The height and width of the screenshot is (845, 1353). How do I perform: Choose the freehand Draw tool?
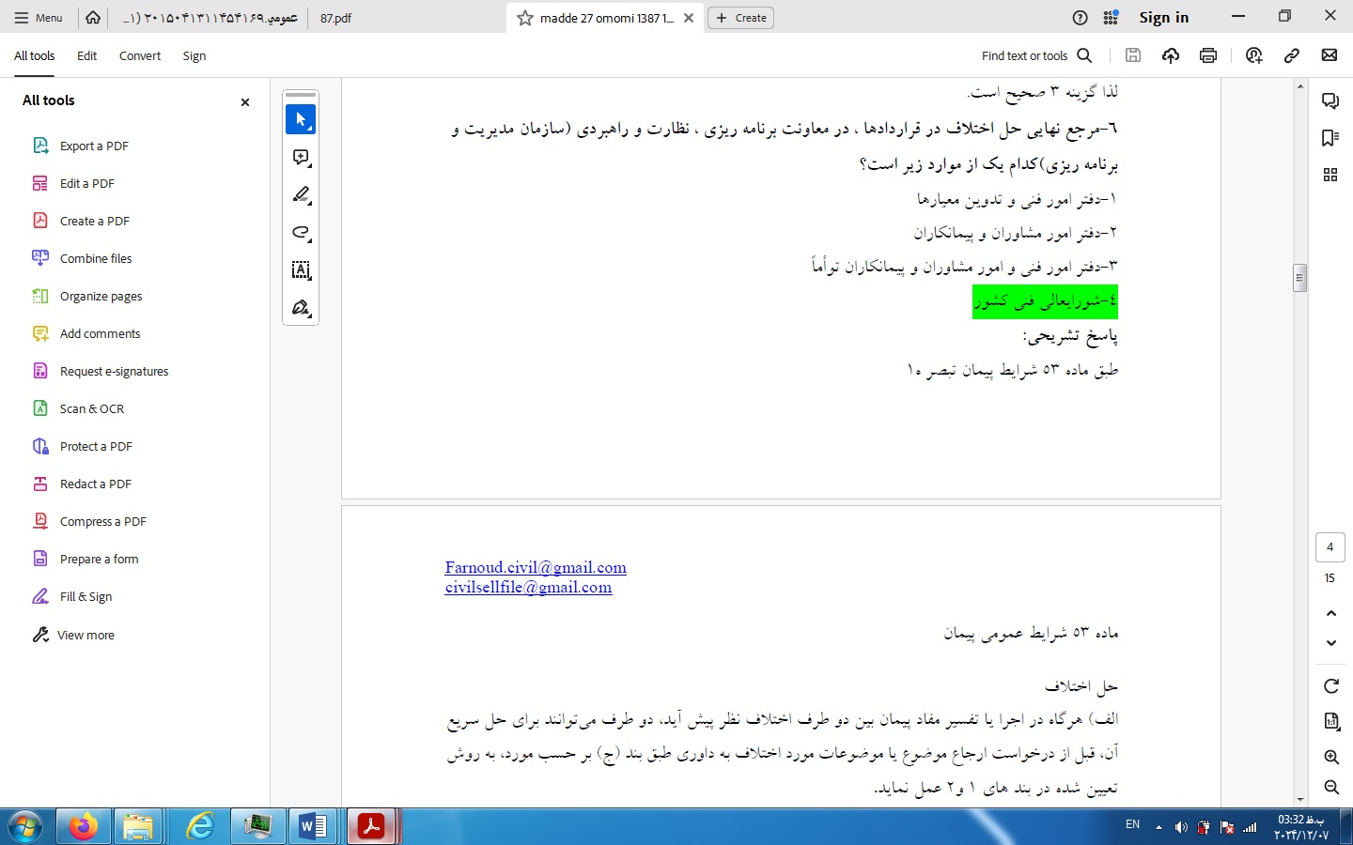[301, 232]
